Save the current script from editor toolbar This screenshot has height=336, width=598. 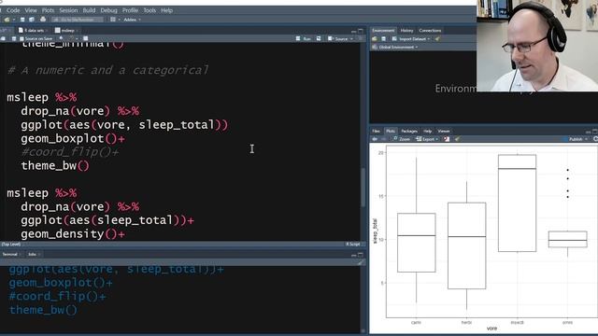14,39
